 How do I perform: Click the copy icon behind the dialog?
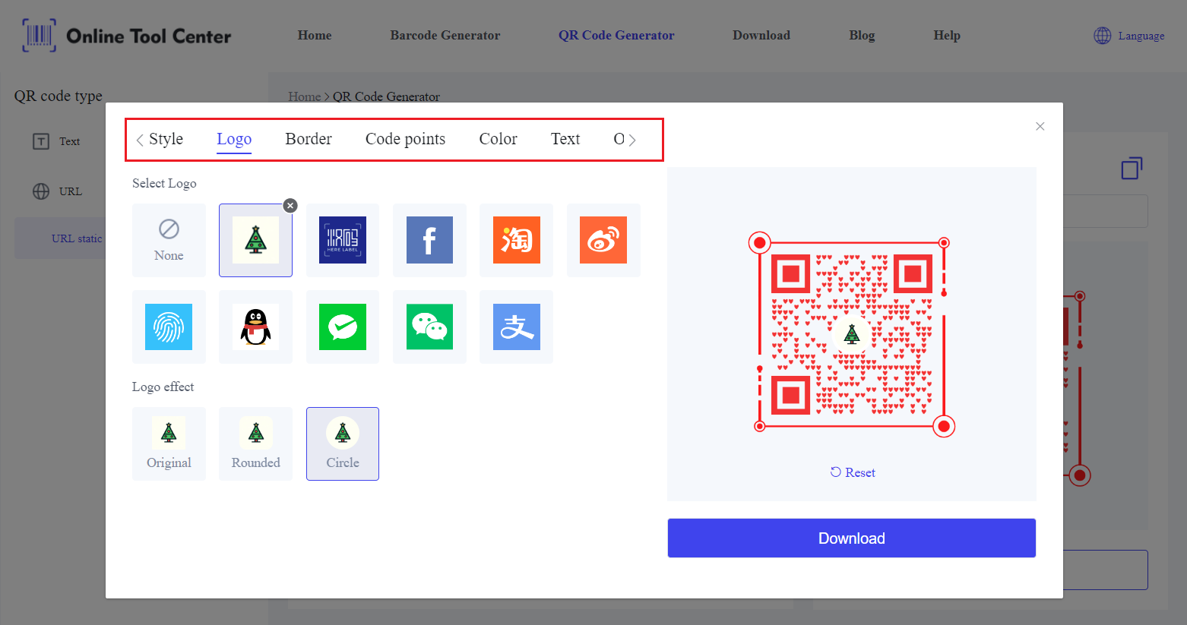[1132, 168]
